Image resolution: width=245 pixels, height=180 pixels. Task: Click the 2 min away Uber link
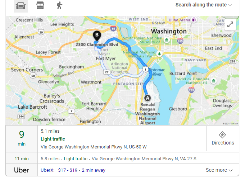[94, 170]
